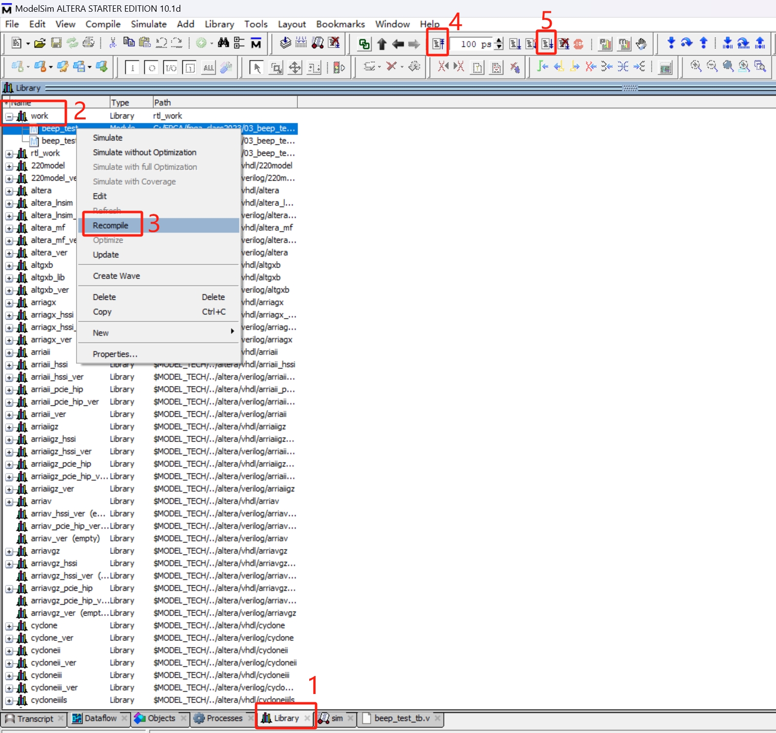Expand the arriaii_ver library node
Viewport: 776px width, 733px height.
pos(9,415)
